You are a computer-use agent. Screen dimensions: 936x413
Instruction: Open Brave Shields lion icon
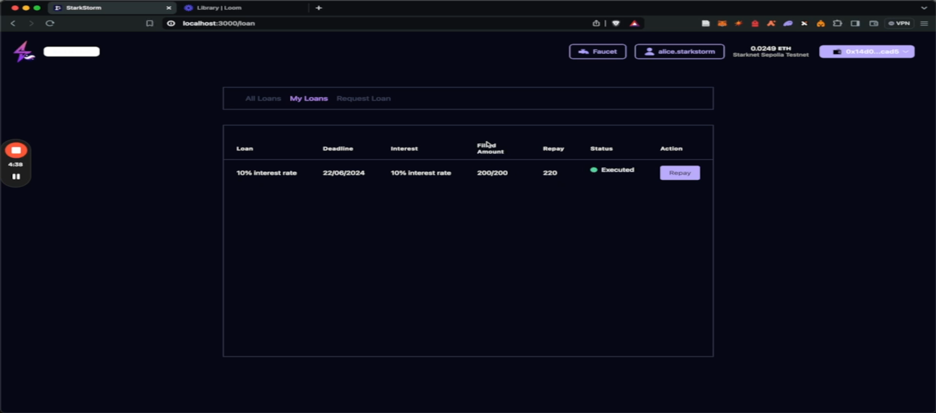pyautogui.click(x=616, y=23)
